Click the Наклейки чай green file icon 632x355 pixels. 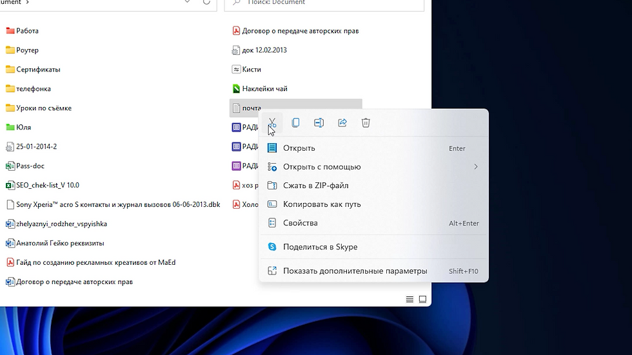coord(236,88)
